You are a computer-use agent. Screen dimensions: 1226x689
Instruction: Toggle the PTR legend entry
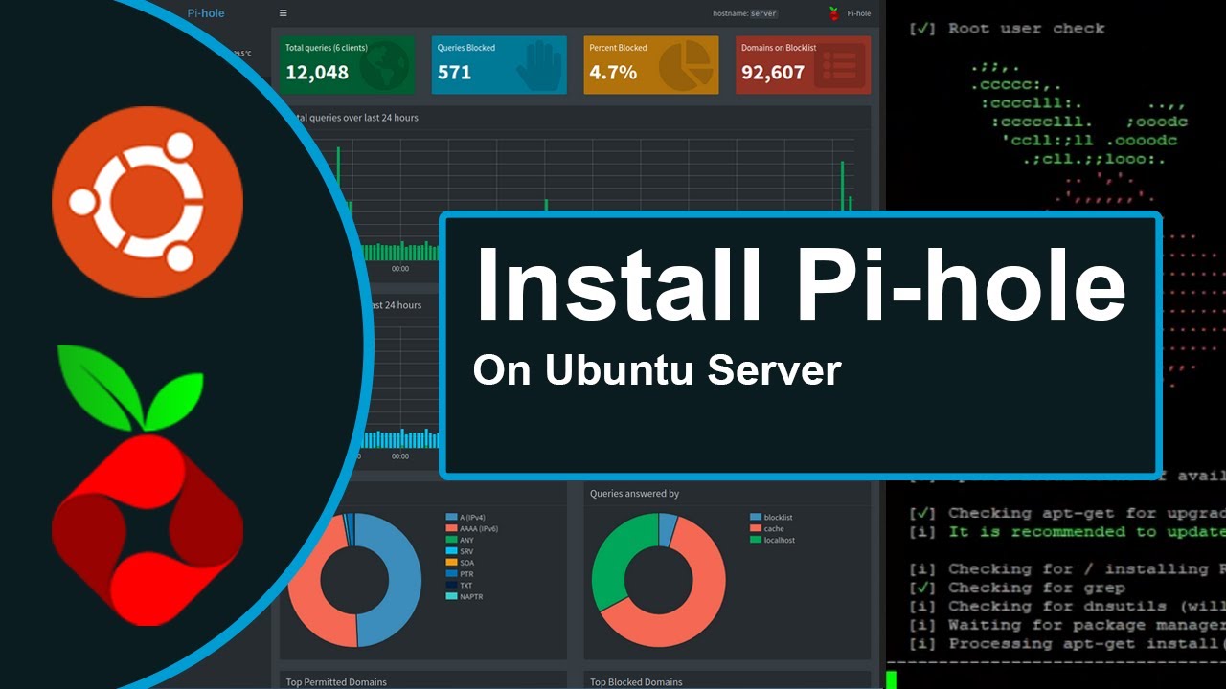(x=461, y=574)
